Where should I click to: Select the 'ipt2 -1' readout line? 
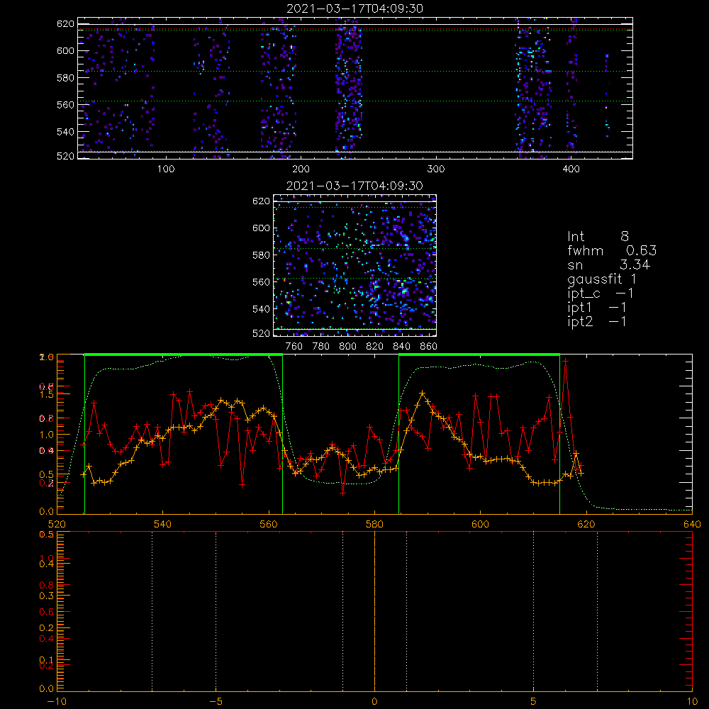point(597,322)
